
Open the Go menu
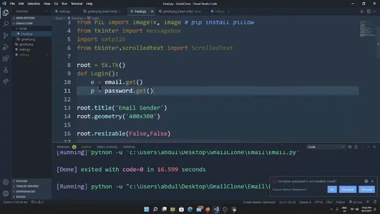[56, 4]
